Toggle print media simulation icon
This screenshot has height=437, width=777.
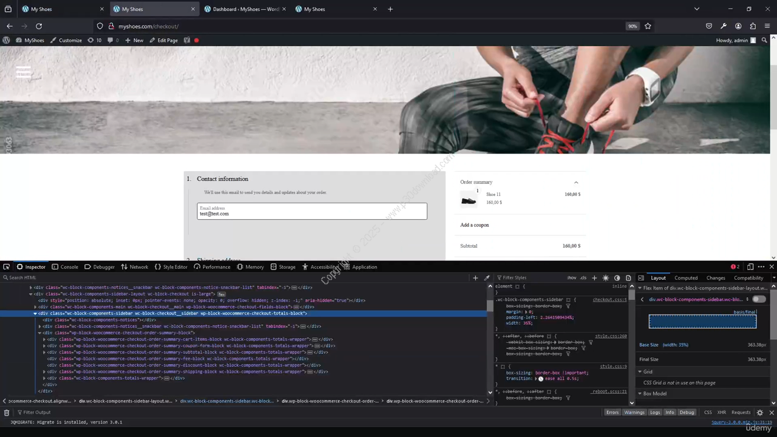(628, 277)
